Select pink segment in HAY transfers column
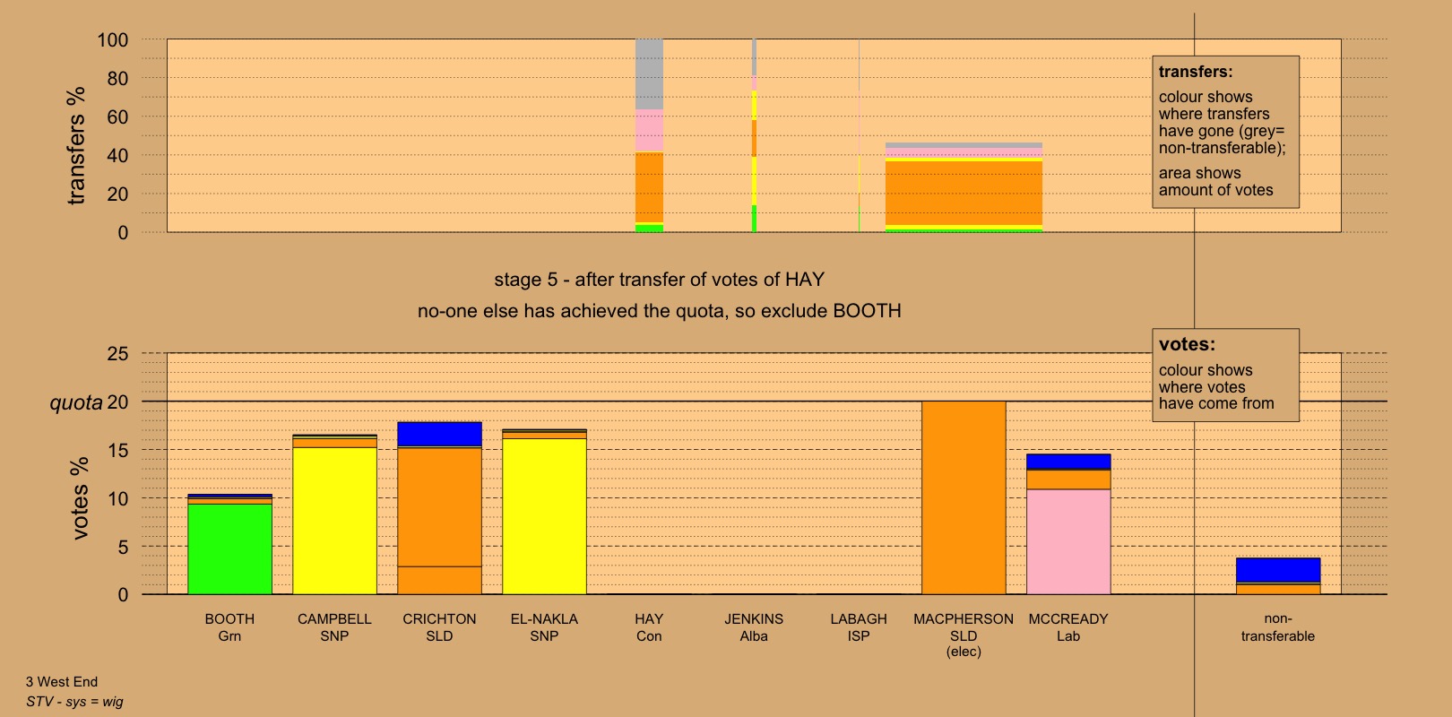 [x=649, y=130]
